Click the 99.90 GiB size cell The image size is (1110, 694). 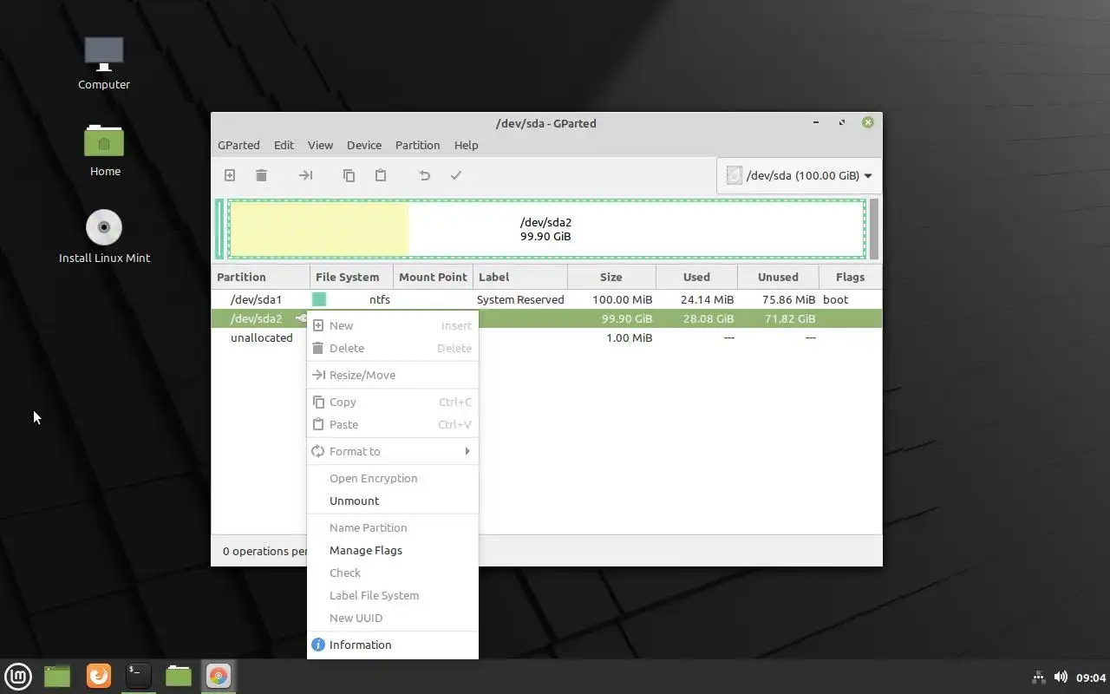pyautogui.click(x=627, y=318)
